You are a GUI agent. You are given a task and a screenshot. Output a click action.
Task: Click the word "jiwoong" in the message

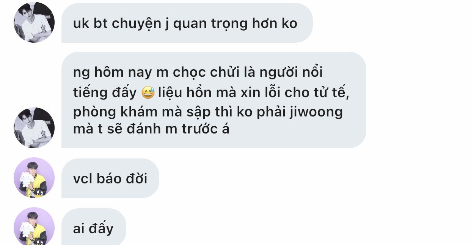tap(316, 112)
